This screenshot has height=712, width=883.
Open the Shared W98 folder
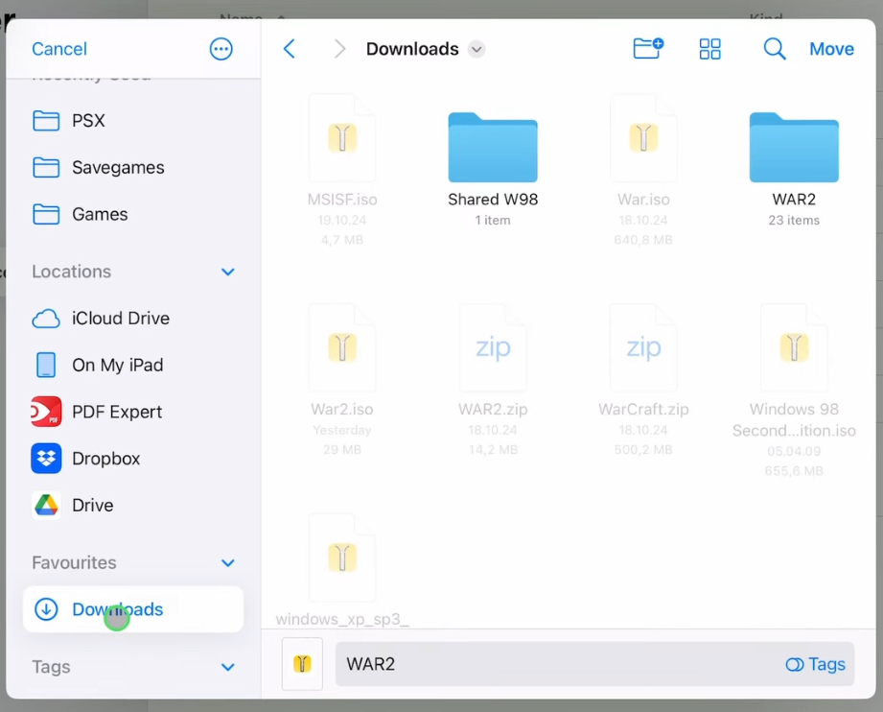coord(493,148)
